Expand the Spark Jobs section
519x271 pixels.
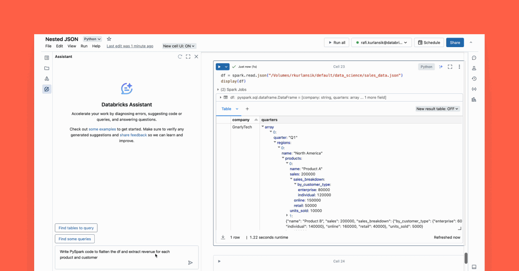point(218,89)
